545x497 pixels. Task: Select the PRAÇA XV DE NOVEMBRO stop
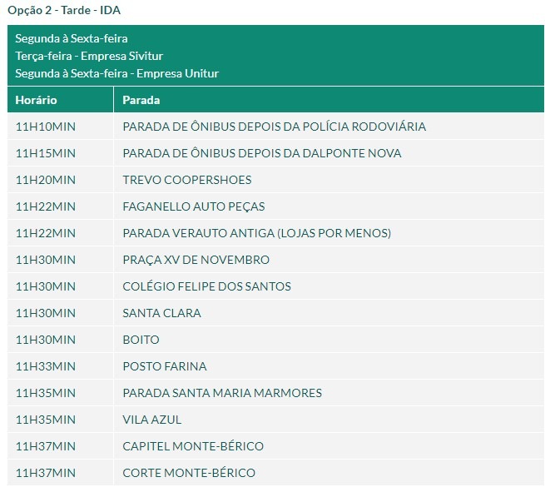196,260
